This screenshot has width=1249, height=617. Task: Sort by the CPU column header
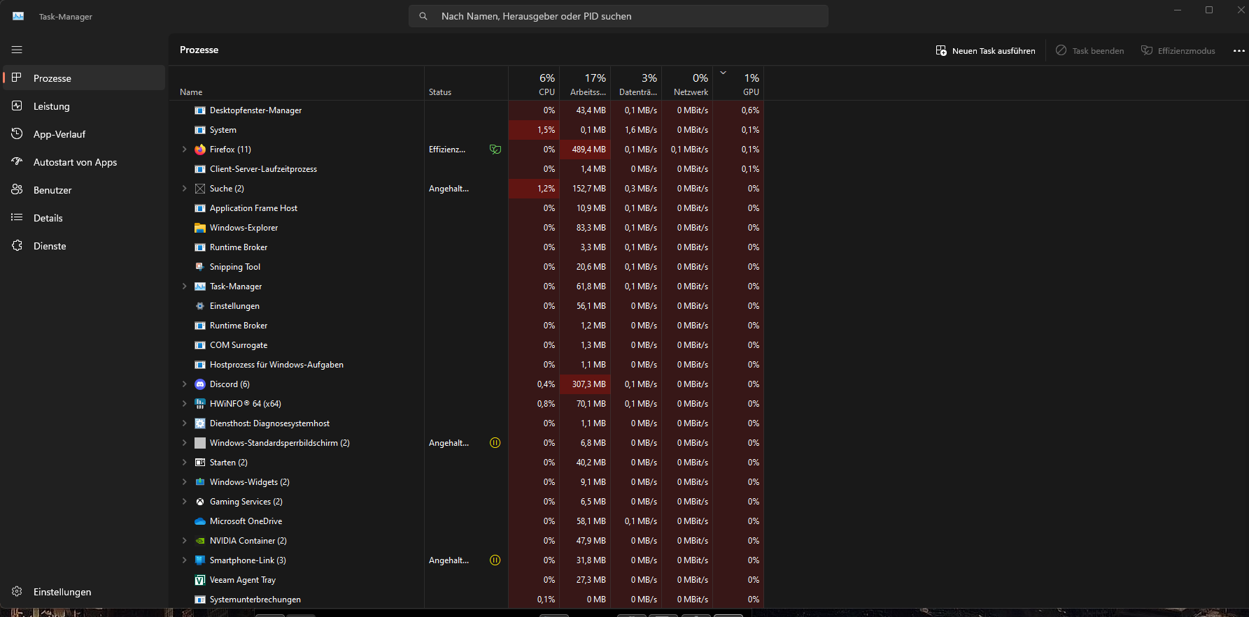tap(534, 84)
